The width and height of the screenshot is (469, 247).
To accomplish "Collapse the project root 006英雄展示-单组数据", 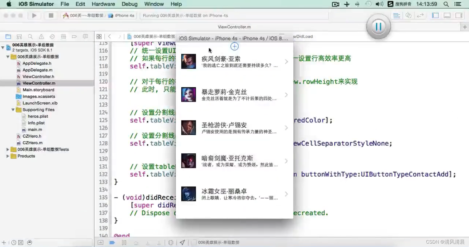I will point(3,47).
